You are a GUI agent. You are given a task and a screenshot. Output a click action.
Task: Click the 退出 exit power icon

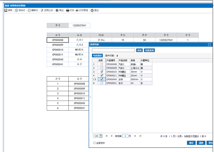(92, 10)
